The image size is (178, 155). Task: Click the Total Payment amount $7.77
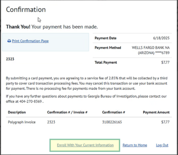point(165,62)
